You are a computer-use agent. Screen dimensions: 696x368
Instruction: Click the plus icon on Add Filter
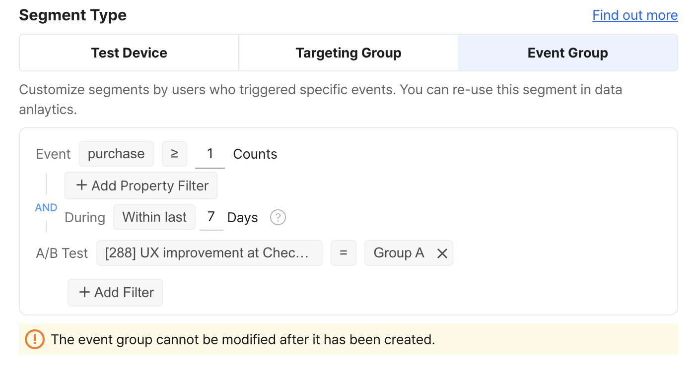tap(84, 293)
